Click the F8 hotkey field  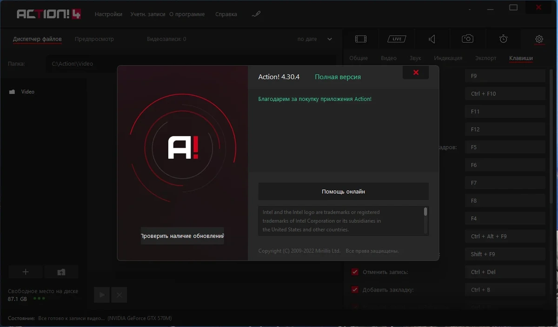point(505,200)
